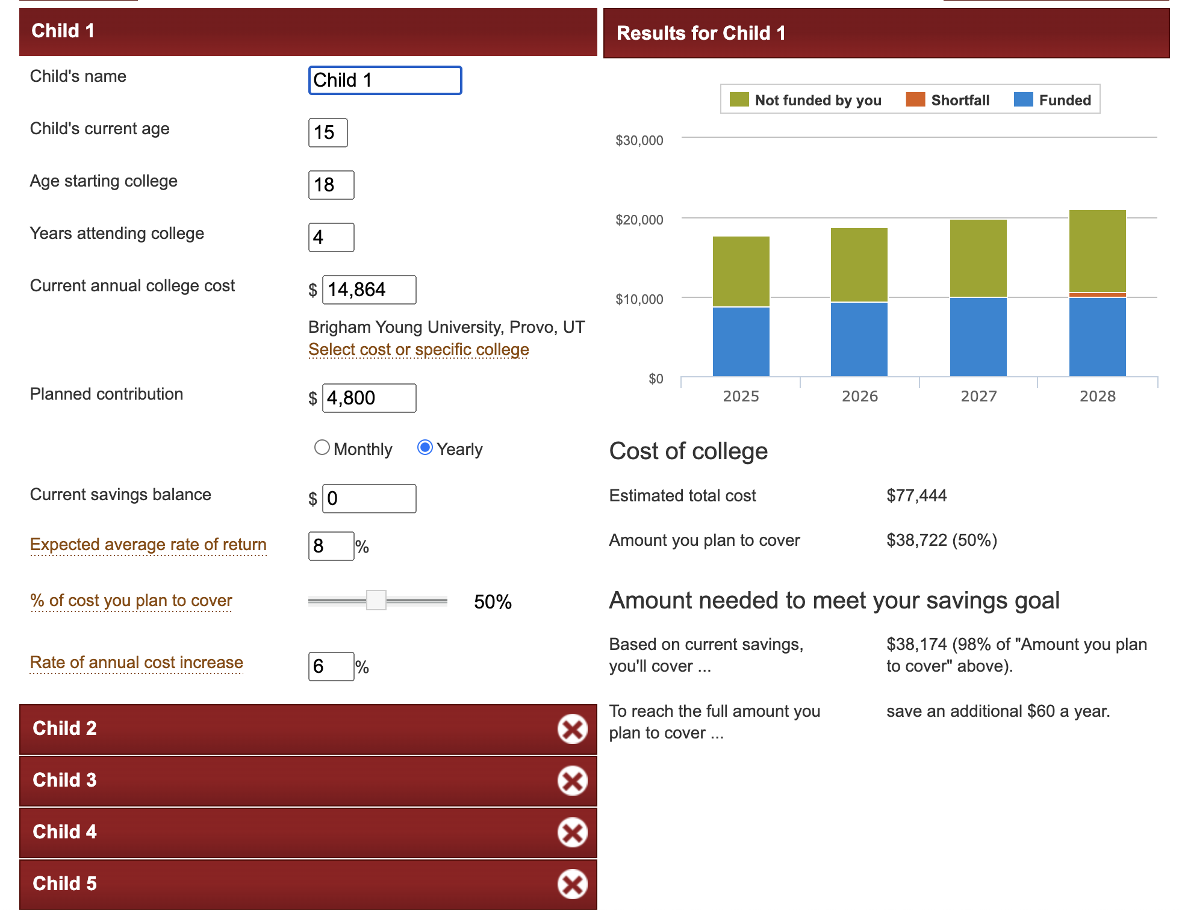This screenshot has height=910, width=1179.
Task: Remove Child 3 with the X icon
Action: [572, 781]
